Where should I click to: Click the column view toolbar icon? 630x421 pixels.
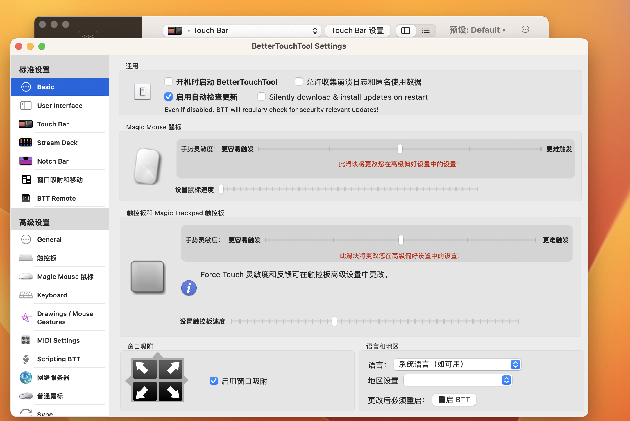coord(406,30)
